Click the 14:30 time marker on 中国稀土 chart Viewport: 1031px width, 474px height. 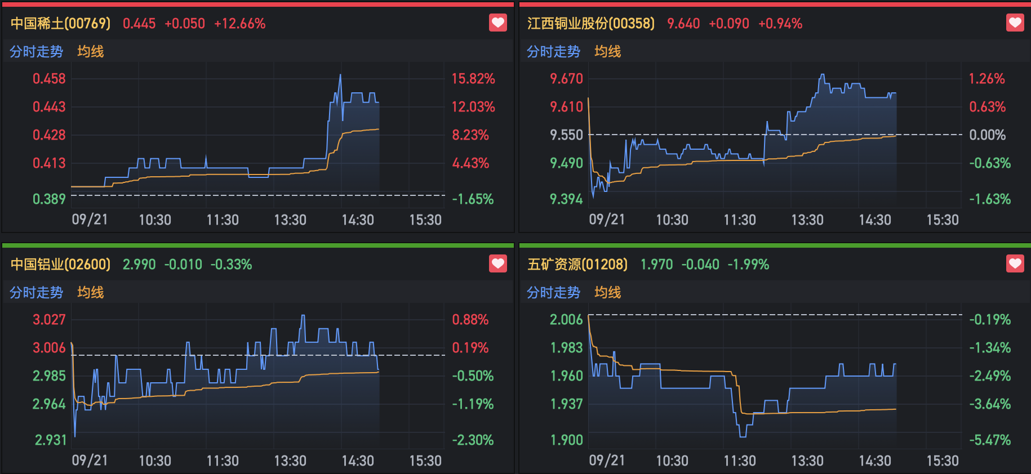(x=358, y=220)
